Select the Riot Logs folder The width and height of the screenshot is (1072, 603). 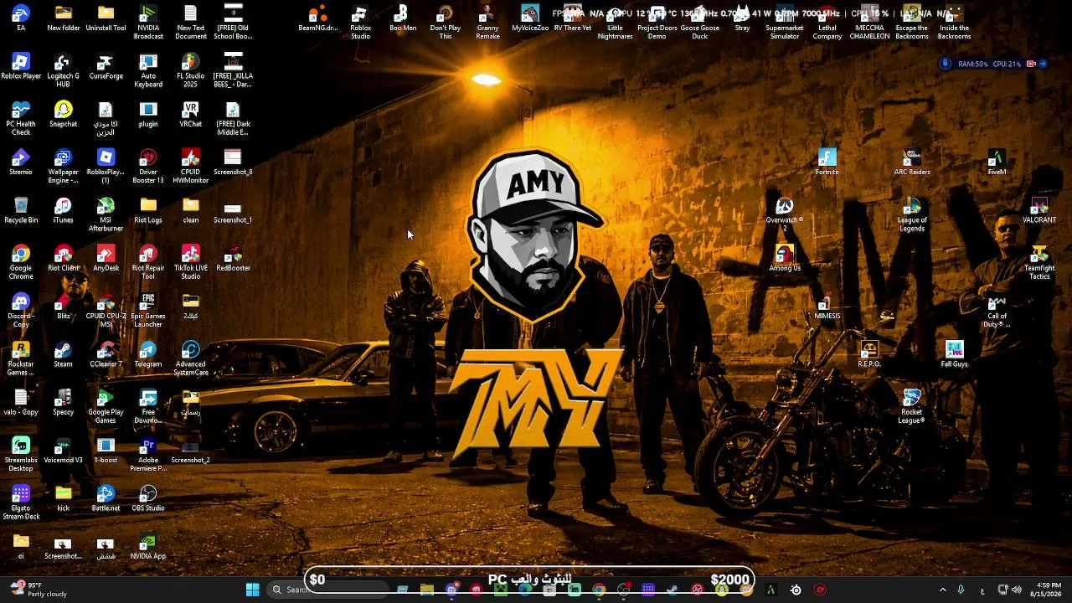pyautogui.click(x=148, y=210)
